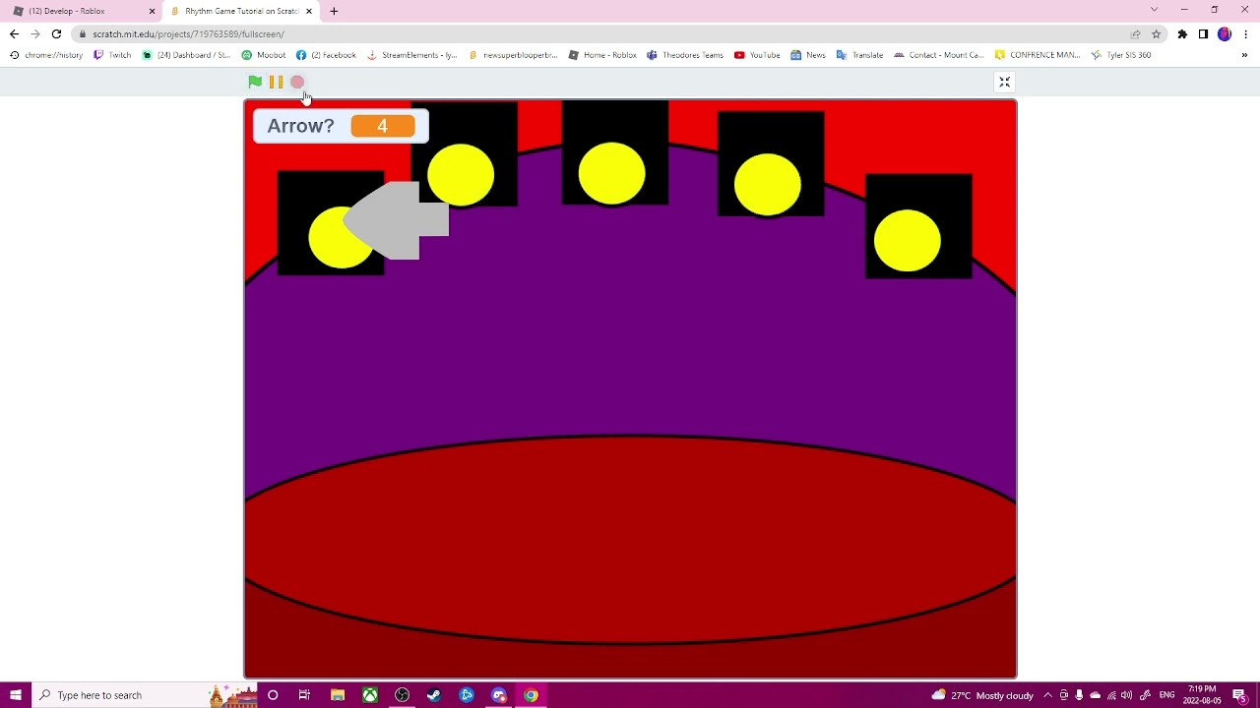
Task: Expand the hidden bookmarks overflow chevron
Action: pyautogui.click(x=1244, y=55)
